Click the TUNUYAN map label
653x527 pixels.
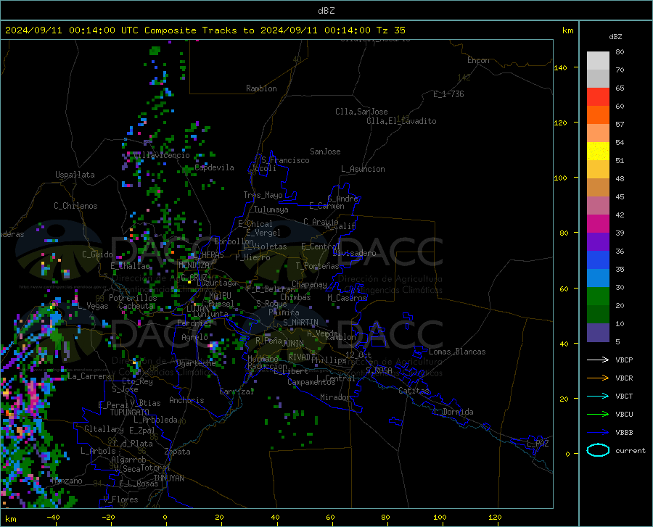click(x=168, y=478)
